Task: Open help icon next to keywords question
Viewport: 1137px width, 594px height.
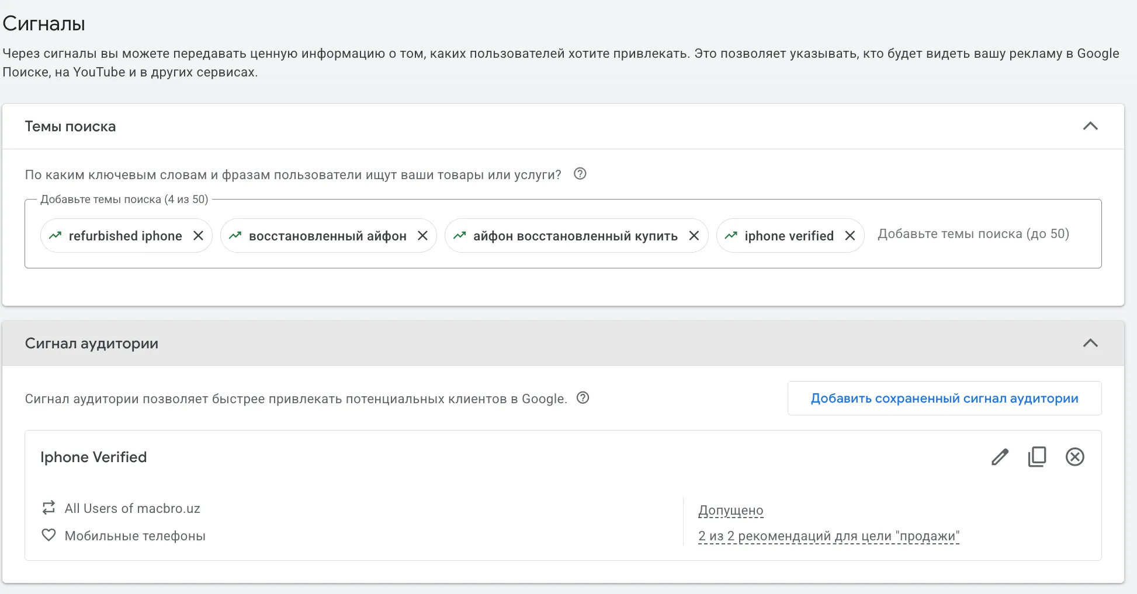Action: [x=580, y=174]
